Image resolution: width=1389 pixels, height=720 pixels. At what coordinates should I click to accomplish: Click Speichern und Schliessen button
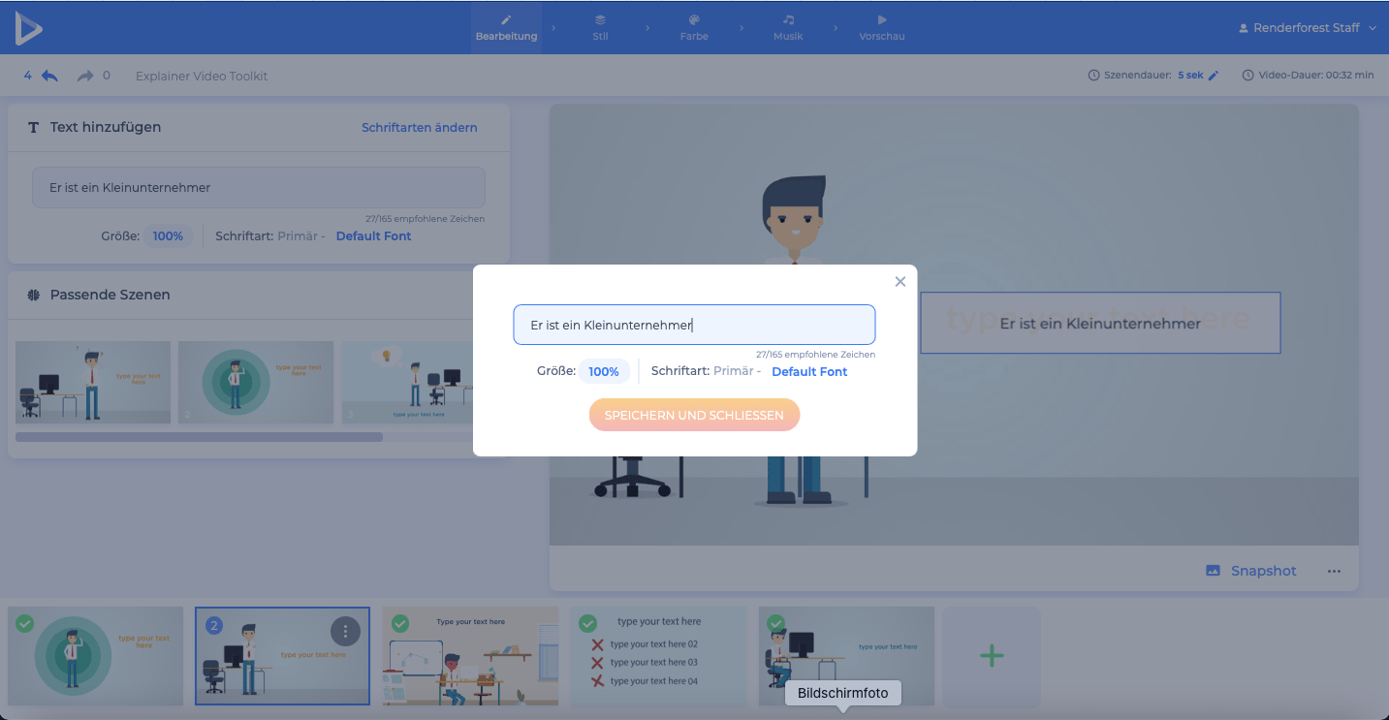pos(694,415)
